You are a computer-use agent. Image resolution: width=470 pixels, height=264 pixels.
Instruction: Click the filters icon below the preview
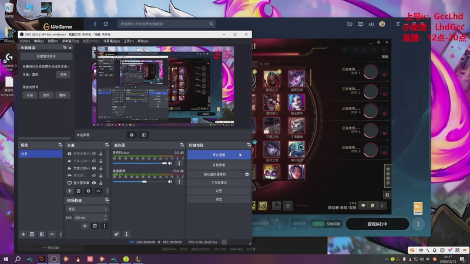[x=144, y=135]
